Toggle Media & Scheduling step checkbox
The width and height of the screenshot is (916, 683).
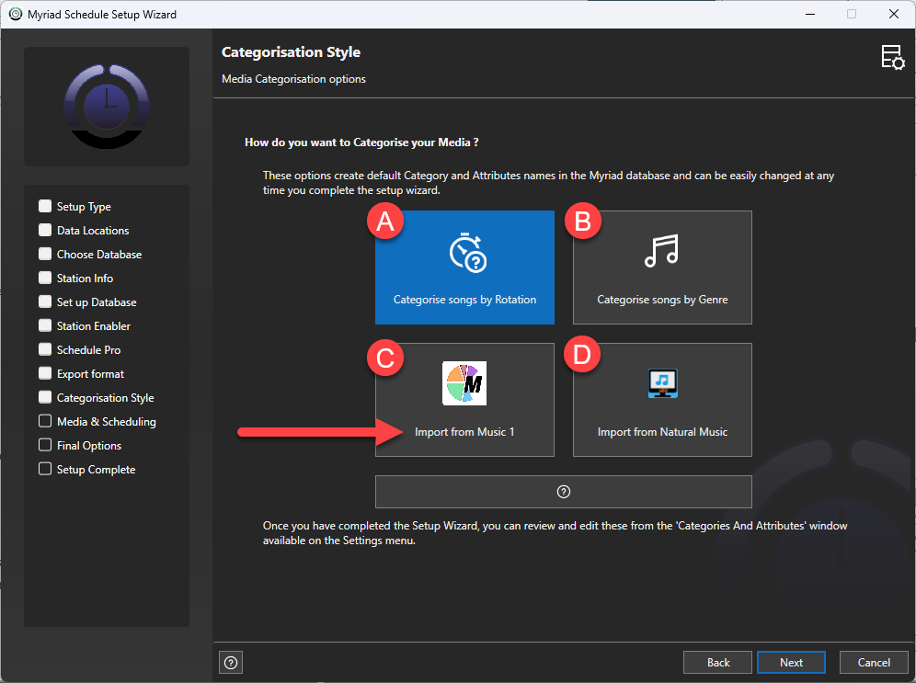[x=45, y=422]
